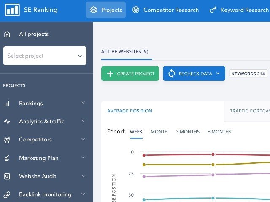Click the Keywords 214 badge
The height and width of the screenshot is (202, 270).
[x=248, y=74]
